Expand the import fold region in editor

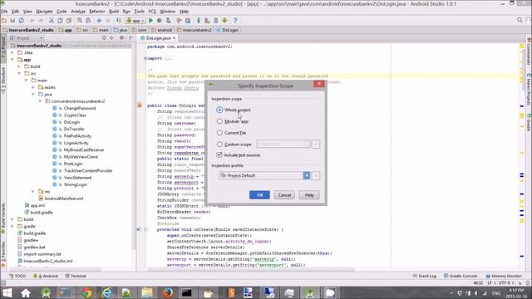pyautogui.click(x=145, y=58)
